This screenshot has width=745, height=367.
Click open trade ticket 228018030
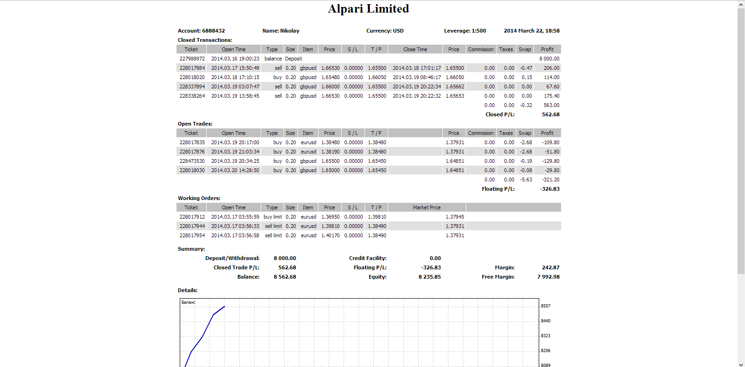click(x=192, y=170)
